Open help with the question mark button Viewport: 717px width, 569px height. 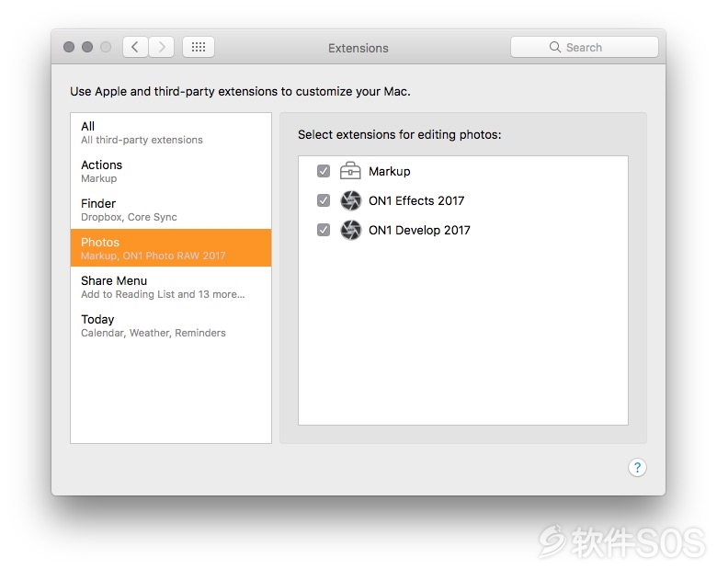(x=637, y=468)
